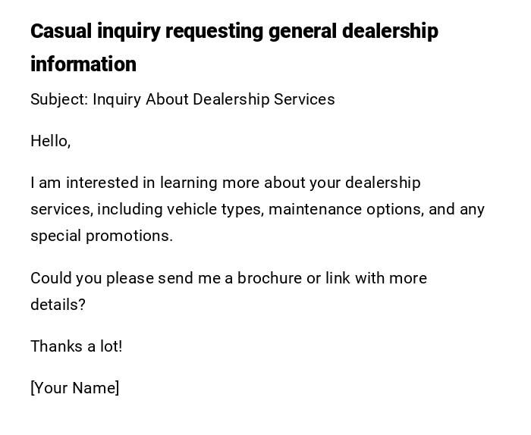Click the "Thanks a lot!" closing line
The image size is (531, 435).
pyautogui.click(x=76, y=346)
